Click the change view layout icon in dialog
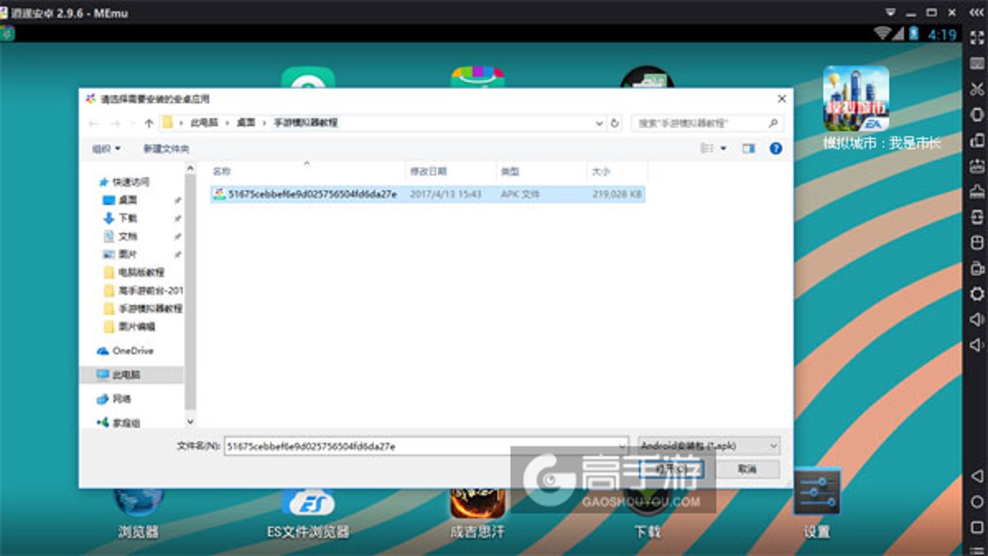 pos(706,148)
